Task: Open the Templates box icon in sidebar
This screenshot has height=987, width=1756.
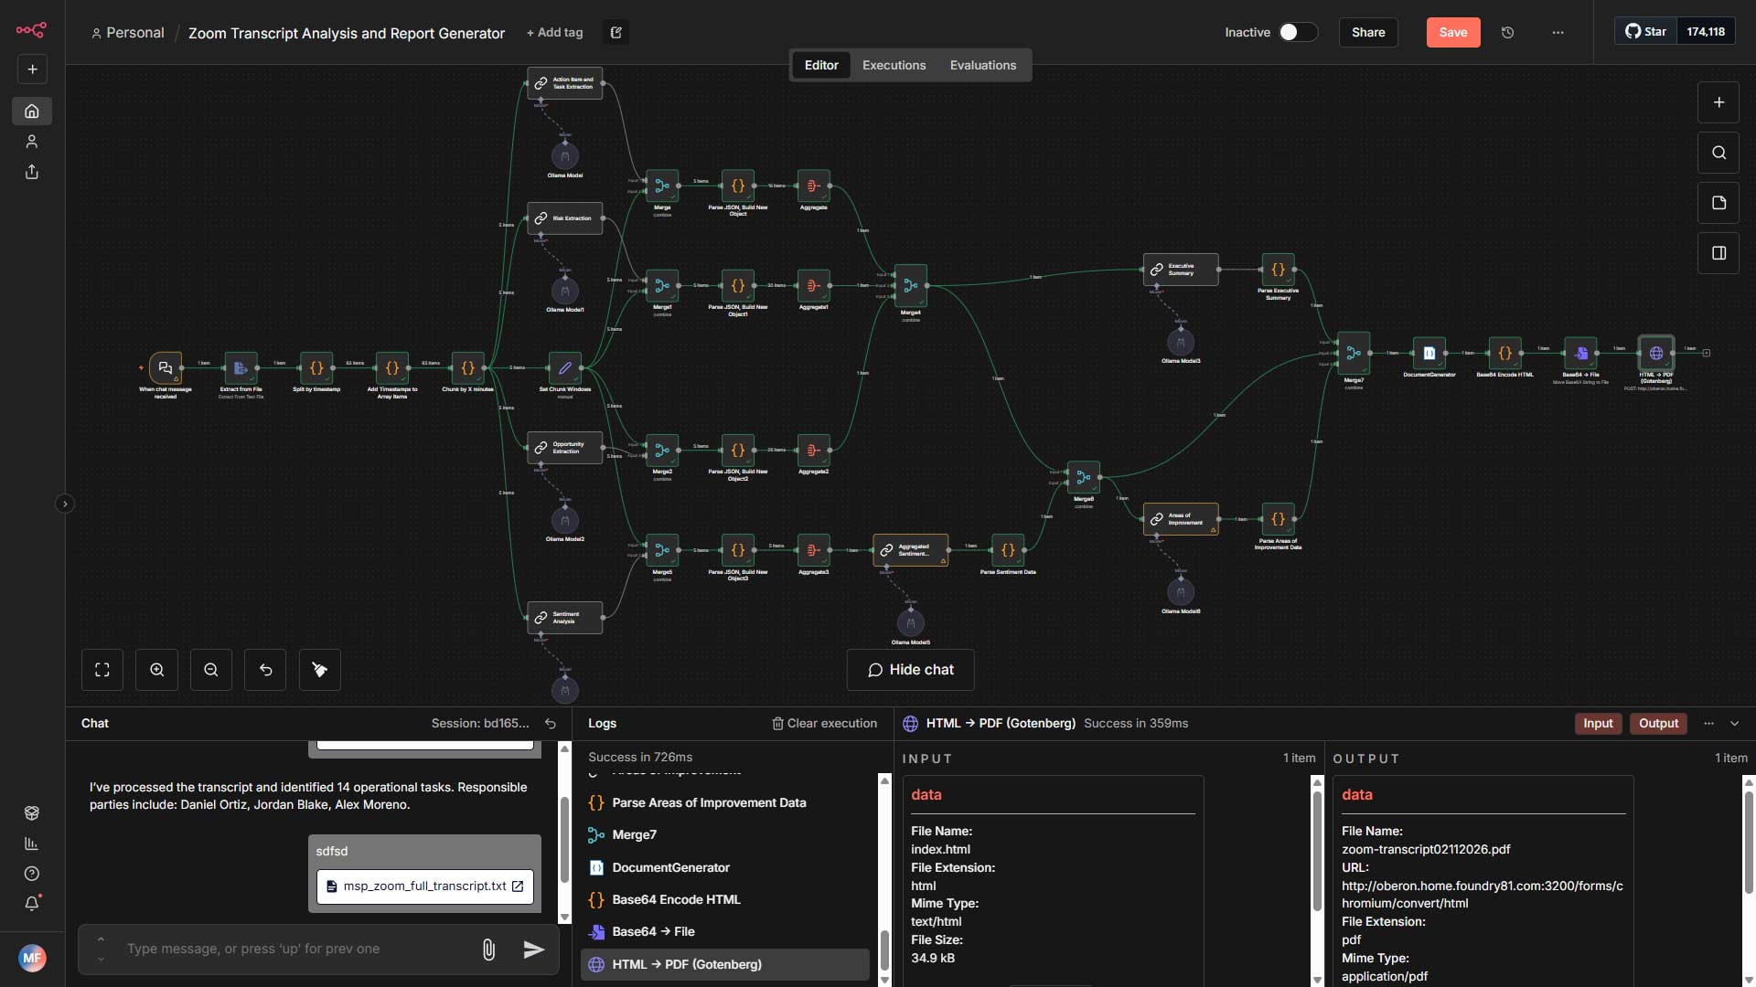Action: tap(32, 812)
